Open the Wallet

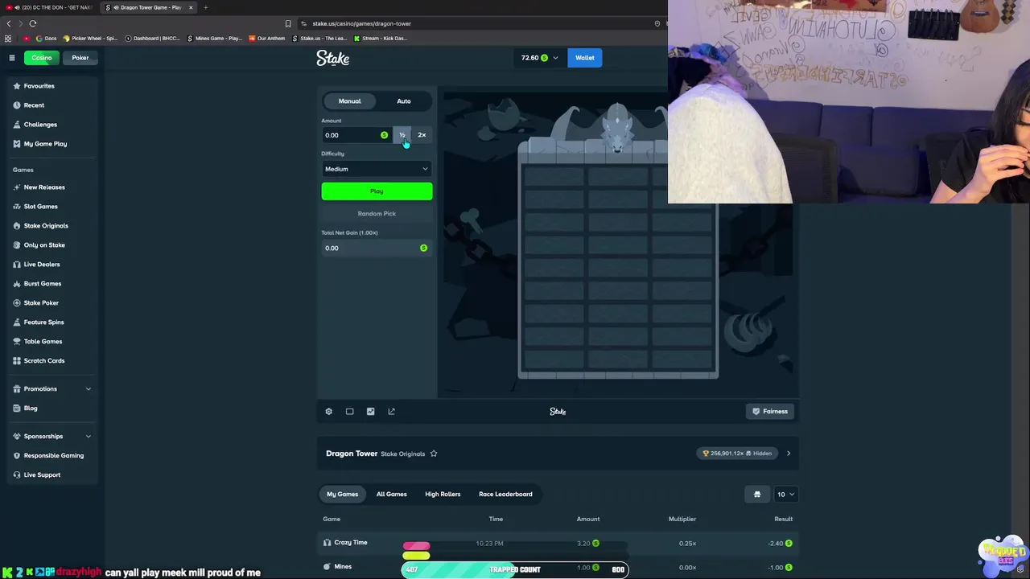pyautogui.click(x=585, y=58)
